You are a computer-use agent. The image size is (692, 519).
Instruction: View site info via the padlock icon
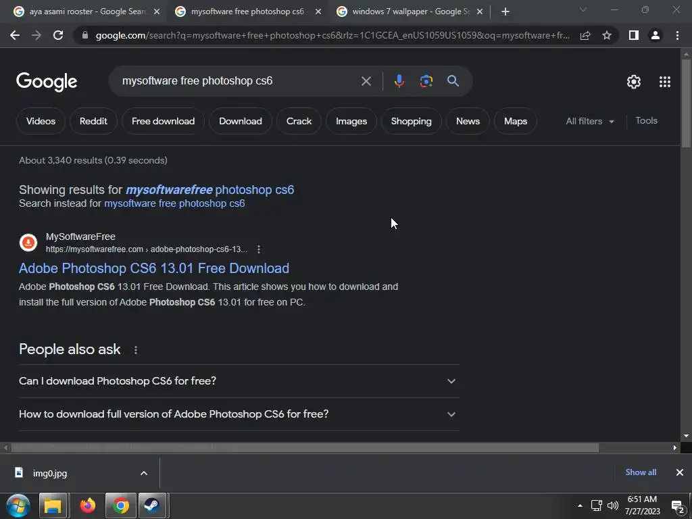tap(85, 35)
